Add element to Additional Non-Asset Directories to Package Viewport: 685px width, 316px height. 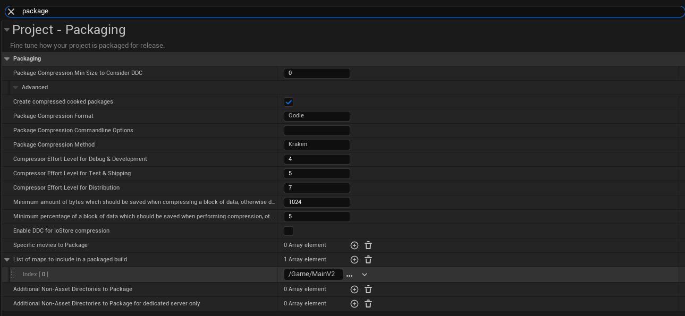pyautogui.click(x=354, y=289)
